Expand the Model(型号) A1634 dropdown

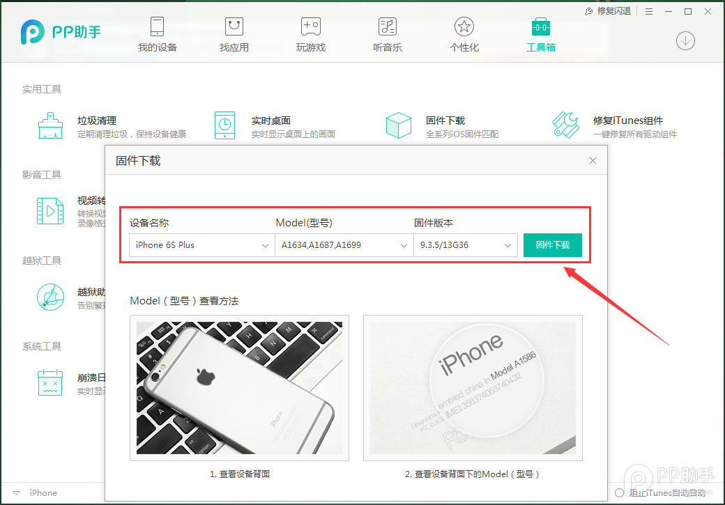click(344, 245)
